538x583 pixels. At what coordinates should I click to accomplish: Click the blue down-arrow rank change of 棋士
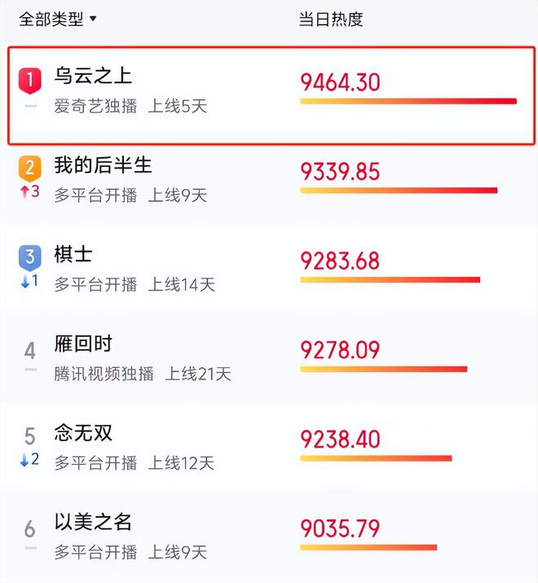coord(30,281)
